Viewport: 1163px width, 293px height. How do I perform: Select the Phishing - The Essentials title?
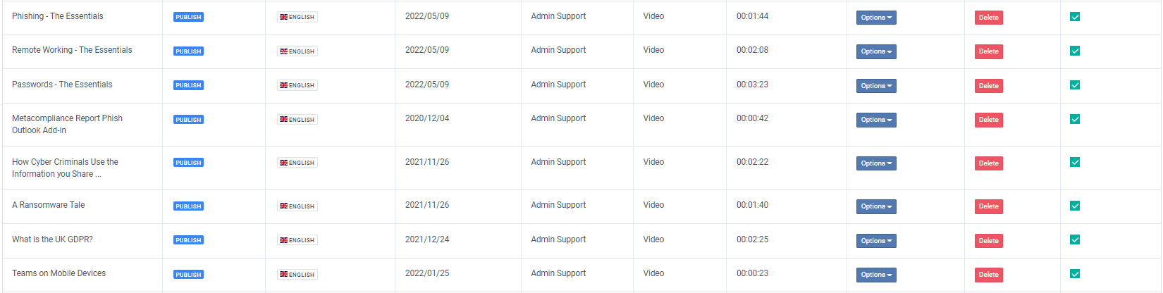pos(57,16)
